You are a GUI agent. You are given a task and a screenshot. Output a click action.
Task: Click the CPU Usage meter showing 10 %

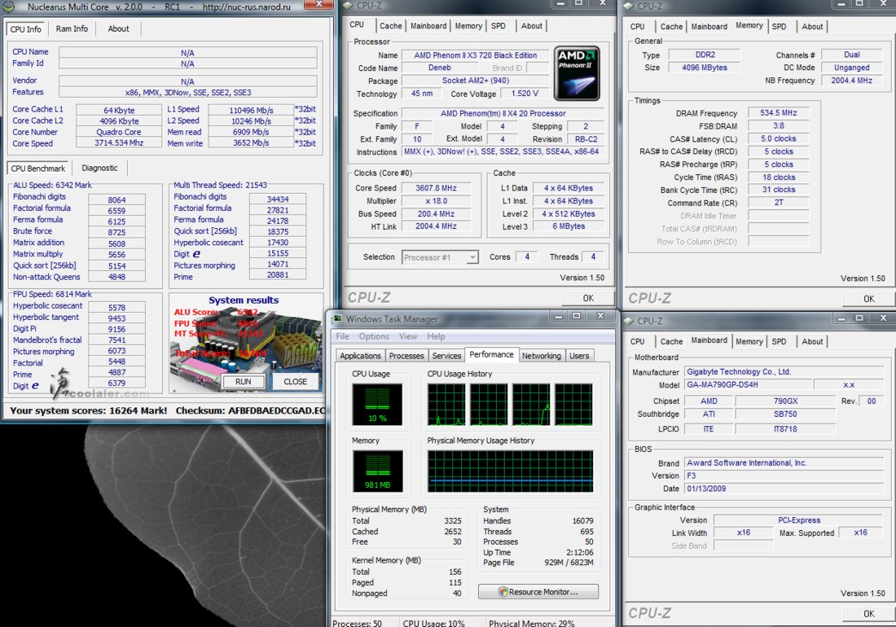(x=377, y=405)
